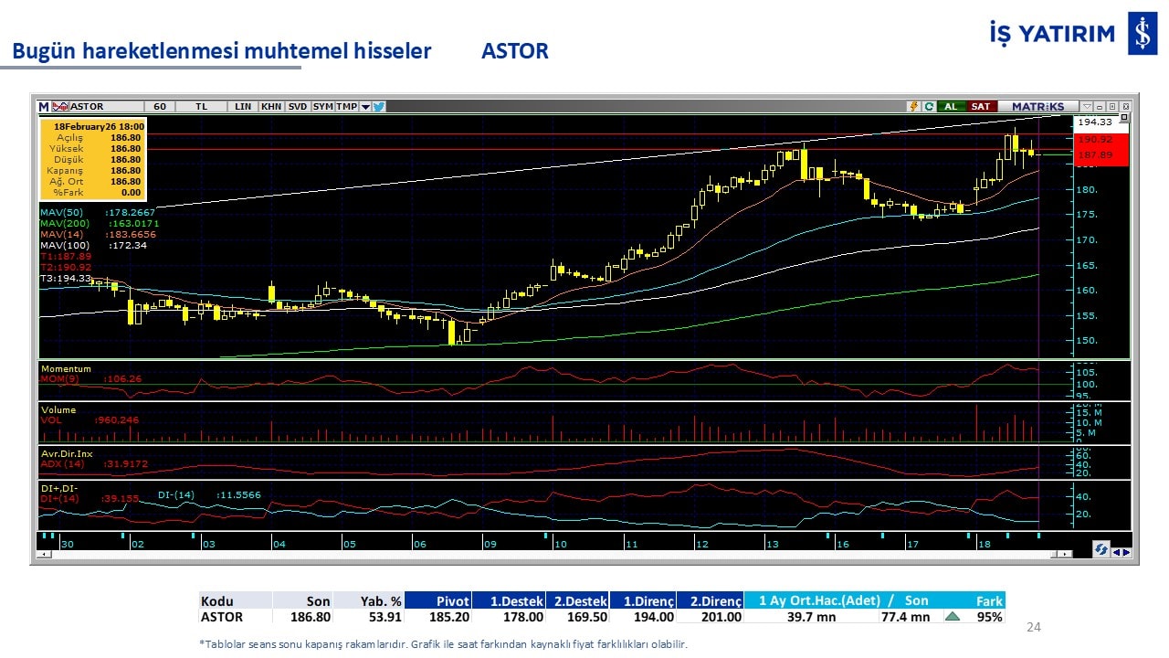Click the green up-arrow Fark indicator

[x=952, y=617]
